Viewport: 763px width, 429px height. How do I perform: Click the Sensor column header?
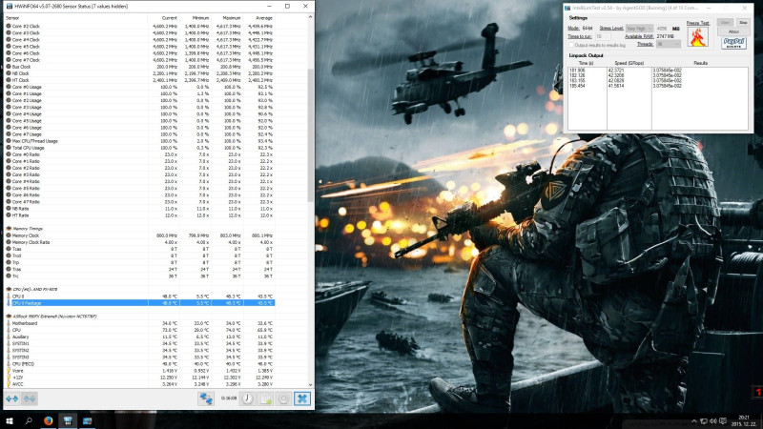click(75, 18)
